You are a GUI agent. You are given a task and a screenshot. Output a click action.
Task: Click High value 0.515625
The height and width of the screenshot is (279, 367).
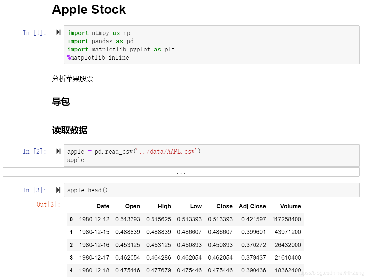159,219
